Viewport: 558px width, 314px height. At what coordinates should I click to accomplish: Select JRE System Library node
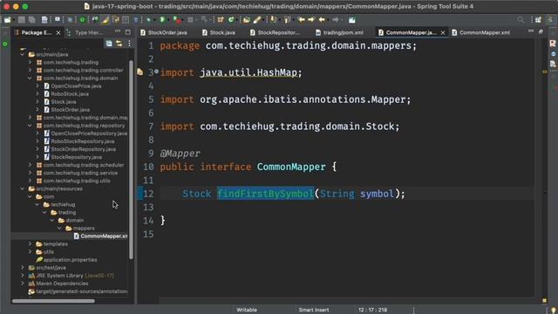pos(75,276)
